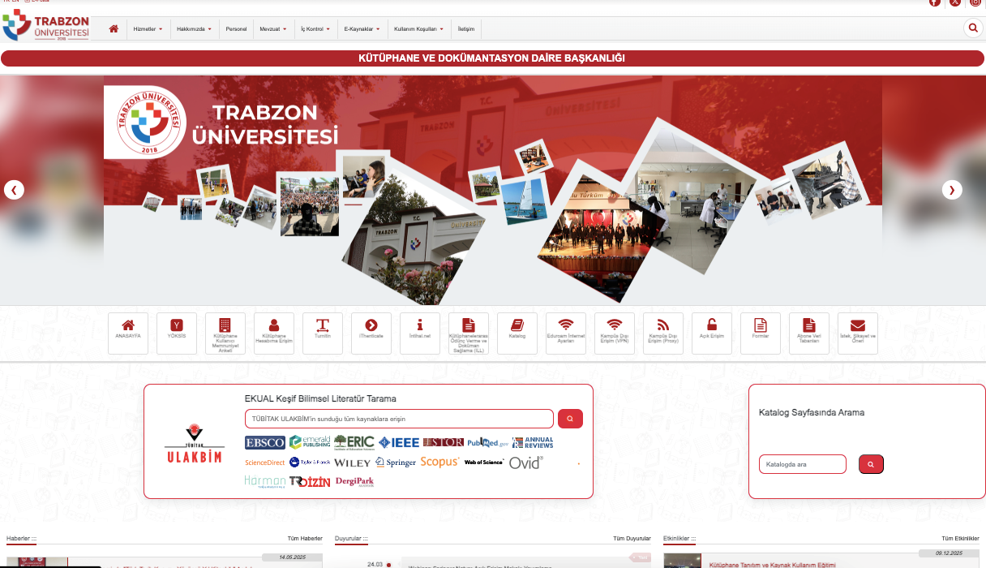This screenshot has height=568, width=986.
Task: Open Abone Veri Tabanları tile
Action: [x=809, y=333]
